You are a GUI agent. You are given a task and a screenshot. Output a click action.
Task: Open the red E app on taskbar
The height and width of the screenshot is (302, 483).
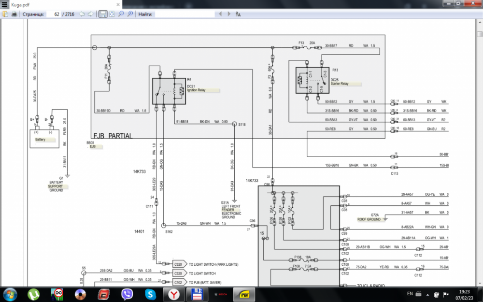[104, 294]
